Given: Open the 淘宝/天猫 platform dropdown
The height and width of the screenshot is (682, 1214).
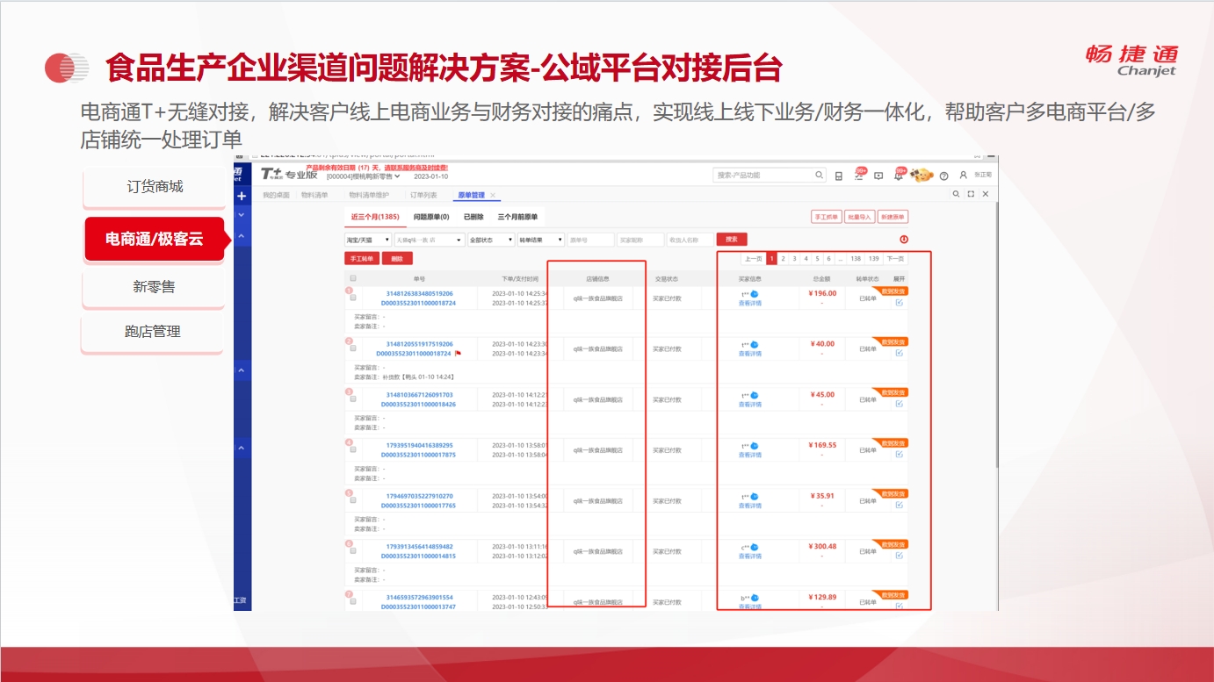Looking at the screenshot, I should [x=368, y=240].
